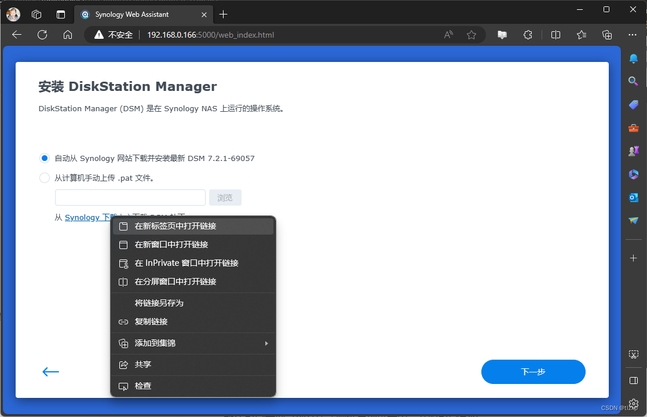Open sidebar search icon
The height and width of the screenshot is (417, 647).
(x=633, y=81)
